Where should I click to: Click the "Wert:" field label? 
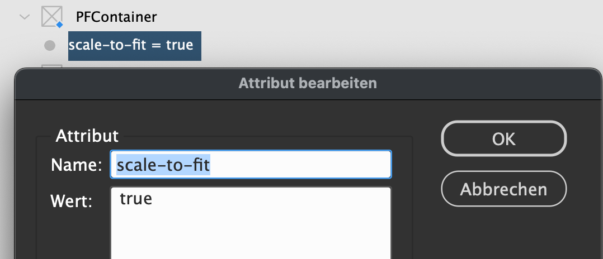coord(71,201)
